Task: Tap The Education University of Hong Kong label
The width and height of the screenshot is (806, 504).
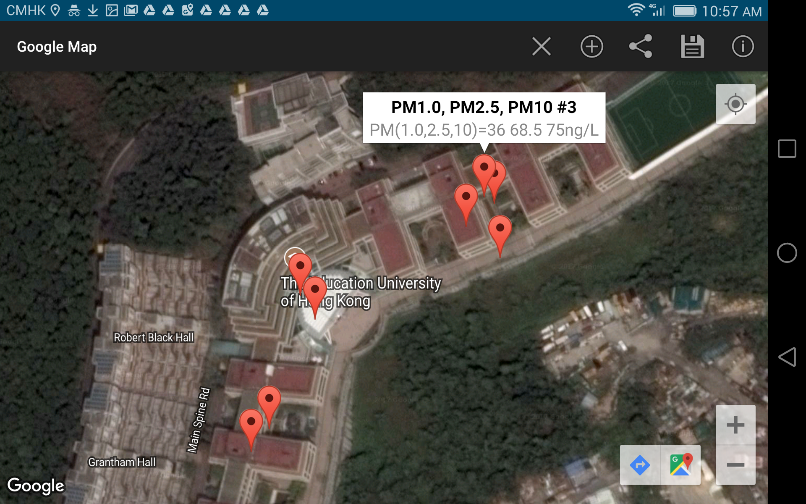Action: point(361,292)
